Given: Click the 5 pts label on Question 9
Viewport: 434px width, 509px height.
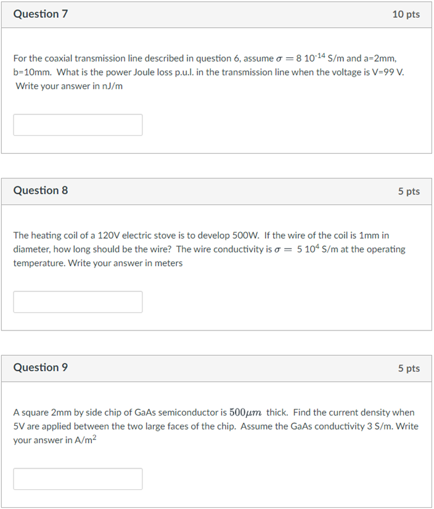Looking at the screenshot, I should pyautogui.click(x=409, y=368).
